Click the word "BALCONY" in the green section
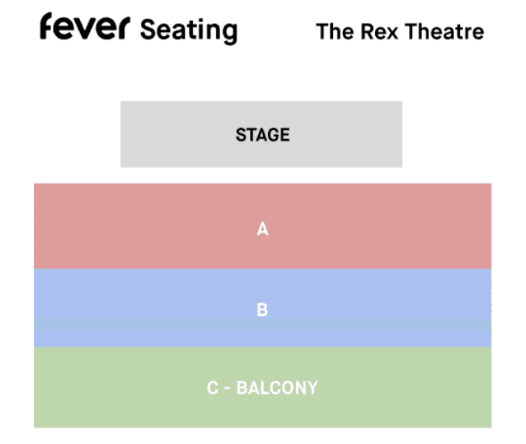Viewport: 526px width, 444px height. (x=276, y=388)
